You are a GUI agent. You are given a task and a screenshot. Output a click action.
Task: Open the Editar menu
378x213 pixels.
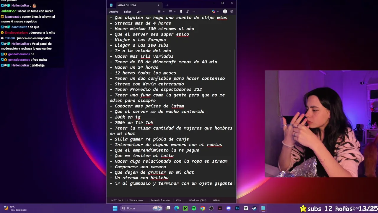(127, 12)
